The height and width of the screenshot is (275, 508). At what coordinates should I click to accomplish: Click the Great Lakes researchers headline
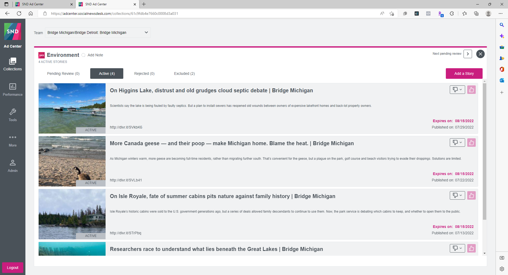[x=216, y=249]
